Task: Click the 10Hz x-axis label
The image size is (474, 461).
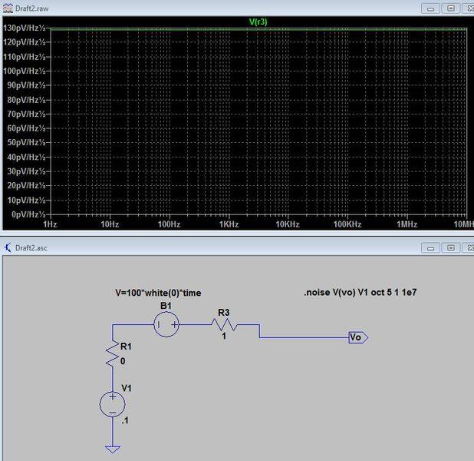Action: pos(110,224)
